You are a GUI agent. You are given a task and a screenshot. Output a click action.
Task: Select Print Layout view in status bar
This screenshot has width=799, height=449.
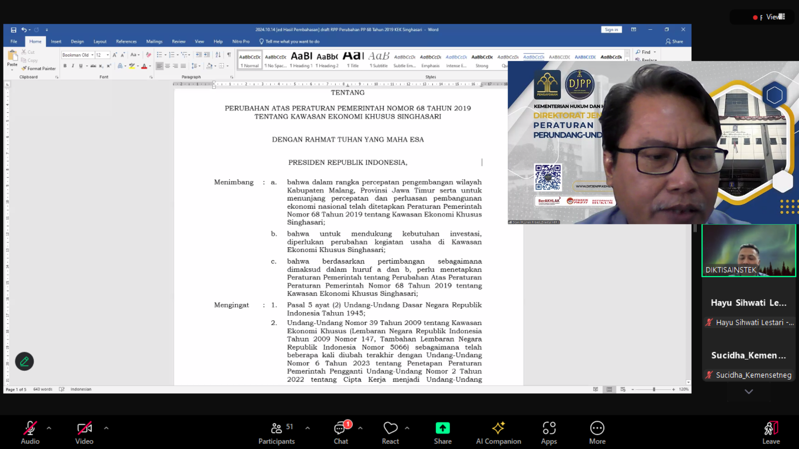pos(609,390)
